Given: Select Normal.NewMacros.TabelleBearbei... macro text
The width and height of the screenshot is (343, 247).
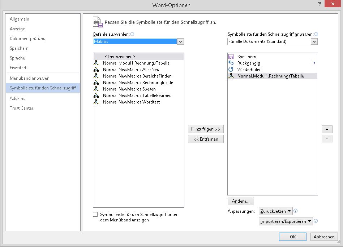Looking at the screenshot, I should (x=138, y=96).
